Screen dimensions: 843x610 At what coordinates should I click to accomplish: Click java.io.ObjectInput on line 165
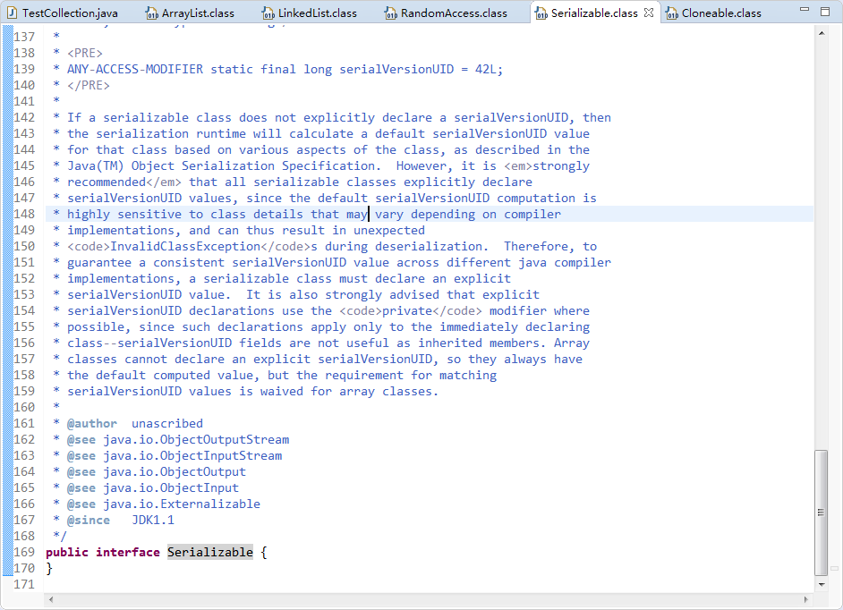[171, 488]
